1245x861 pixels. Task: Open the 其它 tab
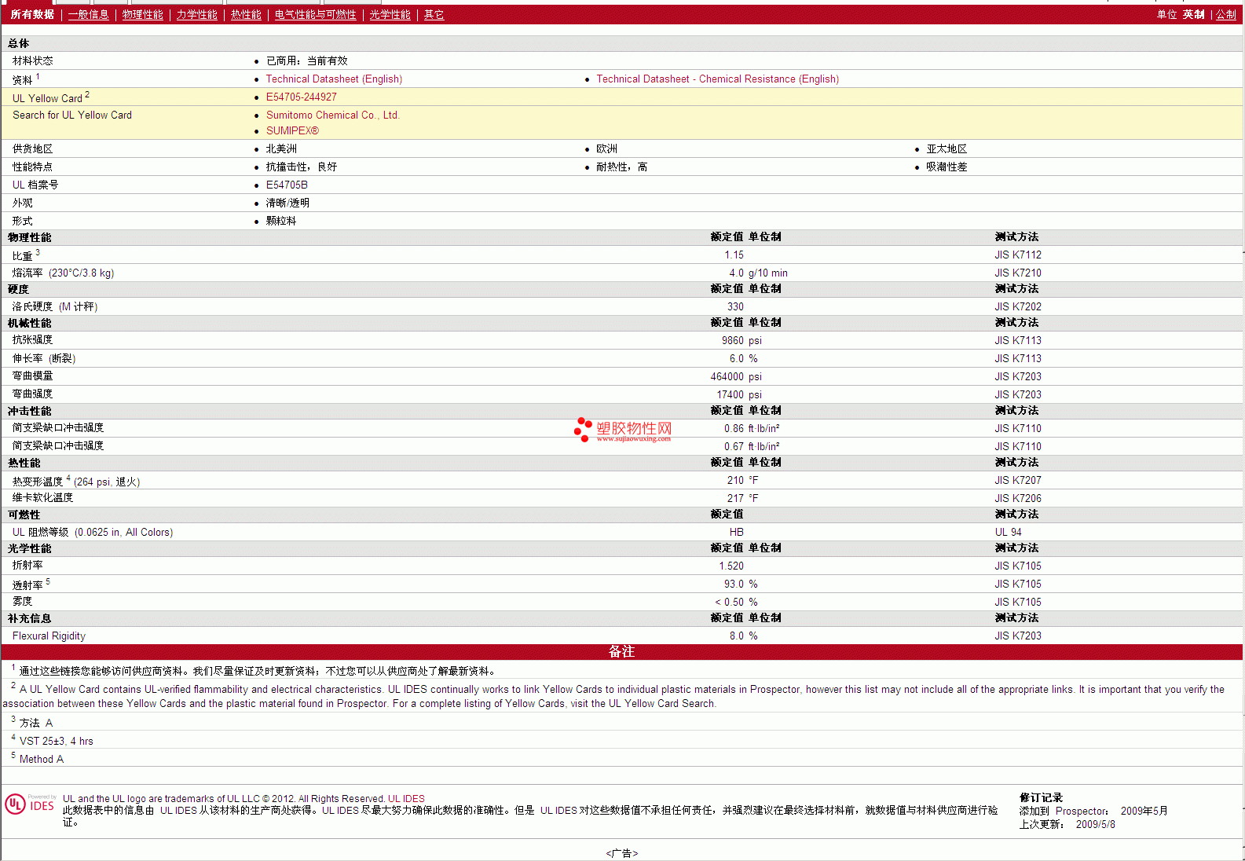[434, 15]
